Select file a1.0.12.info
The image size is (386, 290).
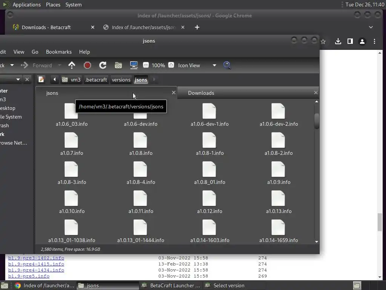(x=210, y=202)
